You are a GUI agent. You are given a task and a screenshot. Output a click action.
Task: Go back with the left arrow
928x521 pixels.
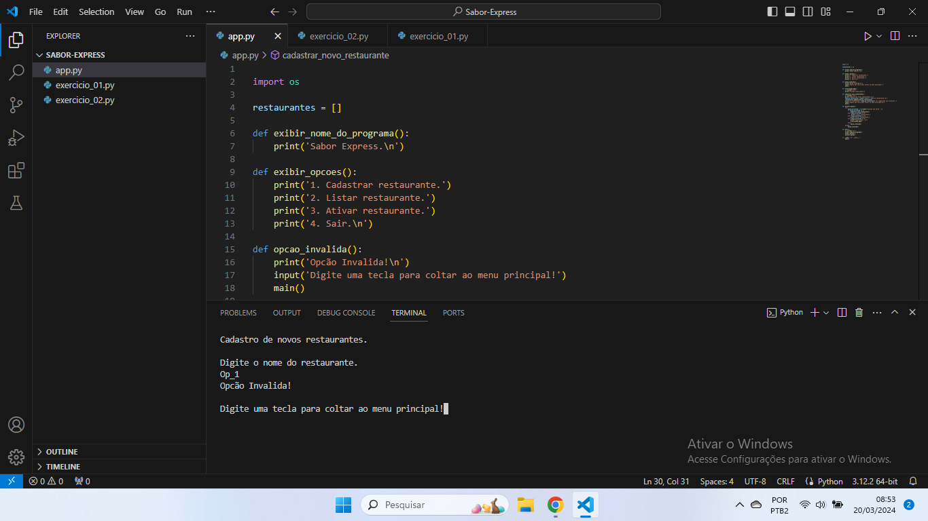click(274, 12)
